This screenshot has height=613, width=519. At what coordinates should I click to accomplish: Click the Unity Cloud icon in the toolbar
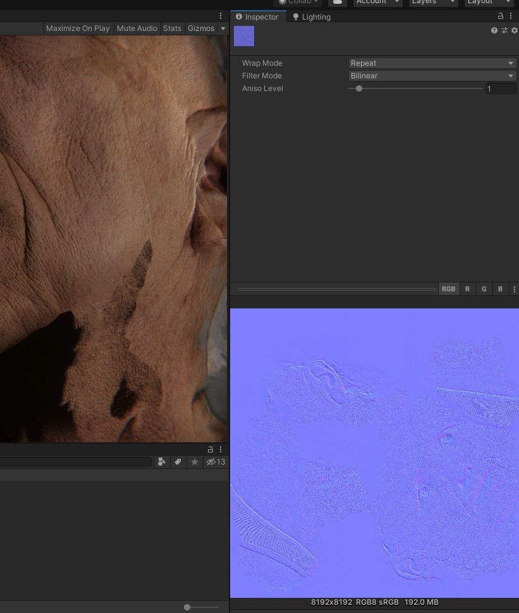pyautogui.click(x=337, y=3)
